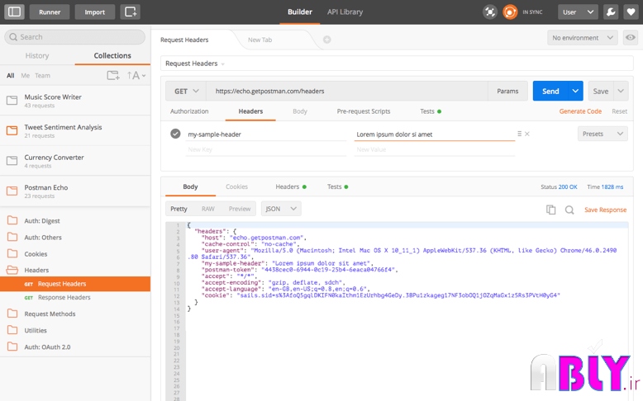Open JSON format dropdown
The width and height of the screenshot is (643, 401).
(281, 209)
